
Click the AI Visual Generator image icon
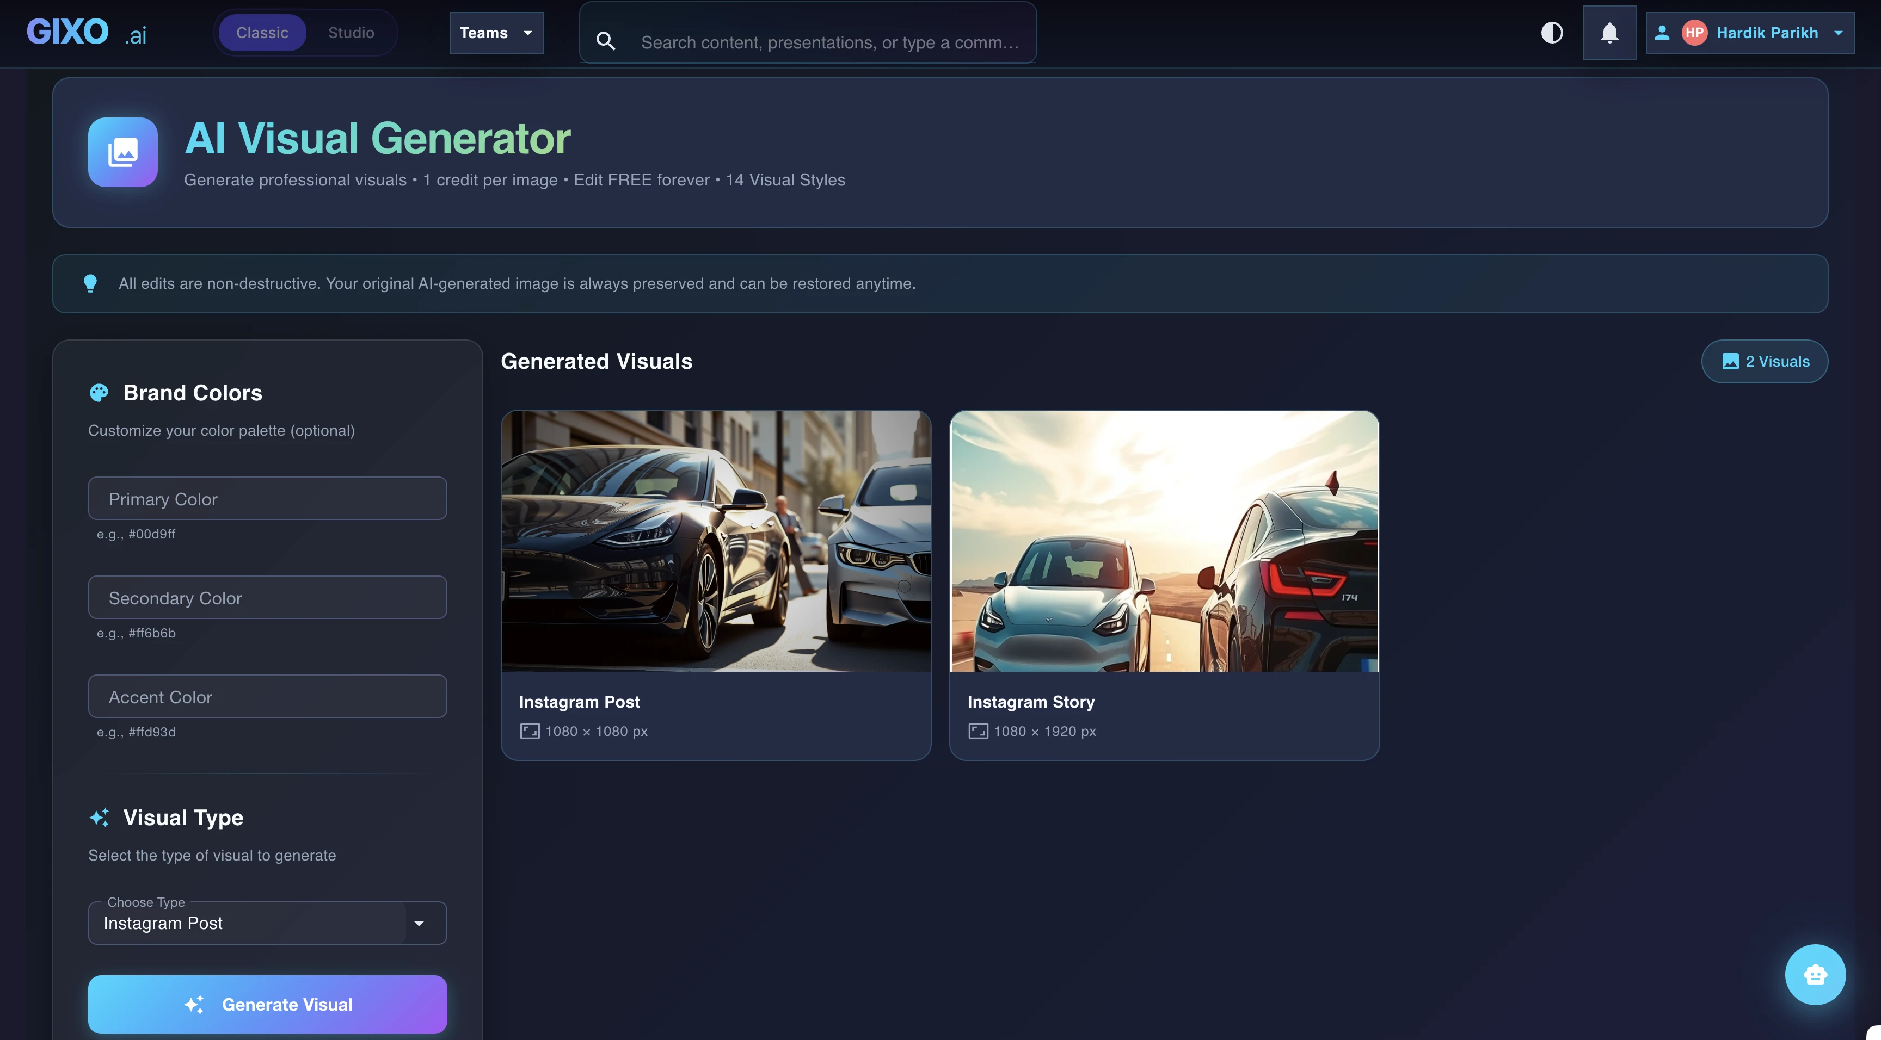[122, 152]
